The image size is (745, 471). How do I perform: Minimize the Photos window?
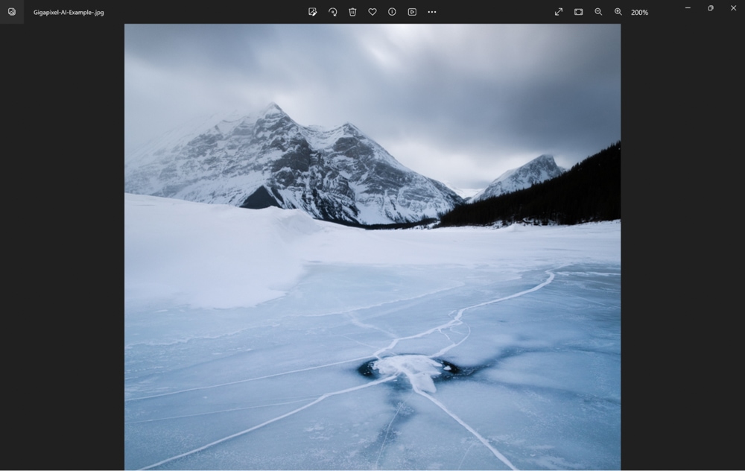(x=688, y=8)
